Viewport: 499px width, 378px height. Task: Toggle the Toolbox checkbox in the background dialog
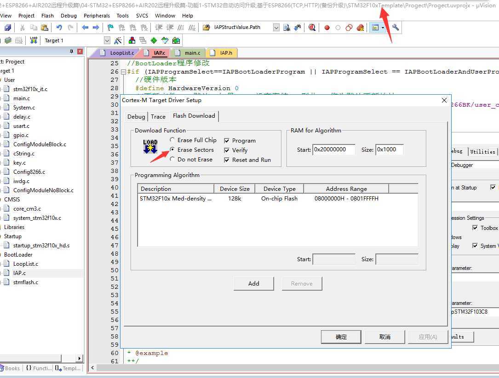click(x=475, y=228)
